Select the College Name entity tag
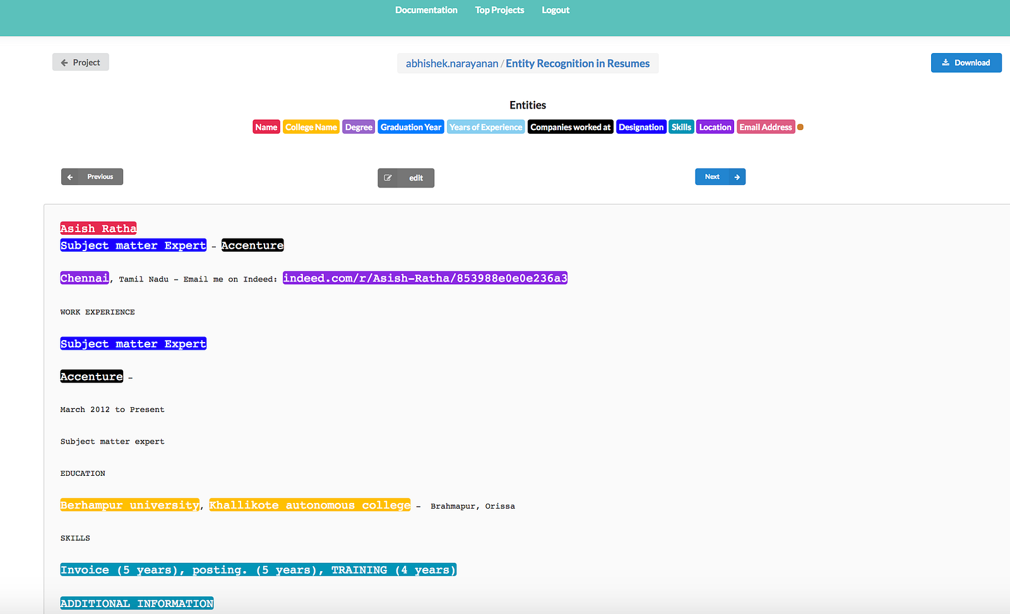This screenshot has width=1010, height=614. point(311,127)
